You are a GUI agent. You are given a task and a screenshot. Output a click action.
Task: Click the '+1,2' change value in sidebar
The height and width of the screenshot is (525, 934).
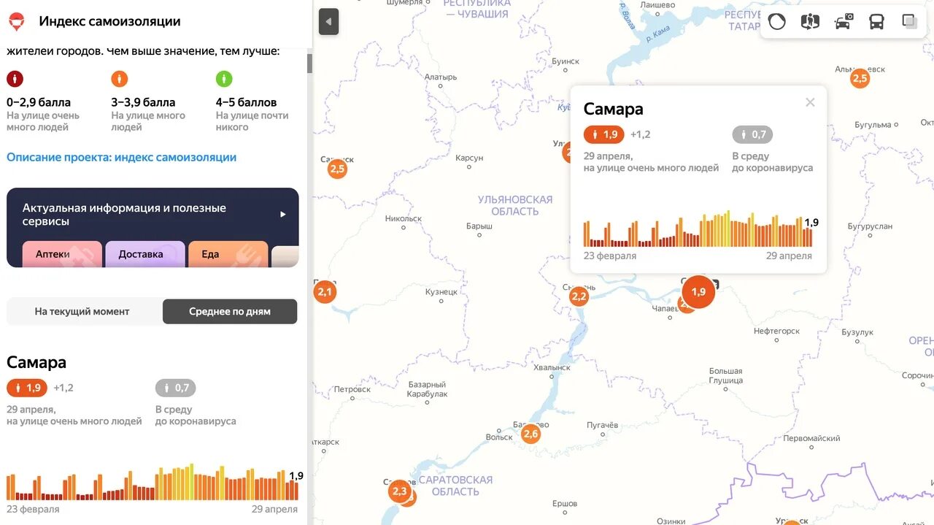[63, 388]
